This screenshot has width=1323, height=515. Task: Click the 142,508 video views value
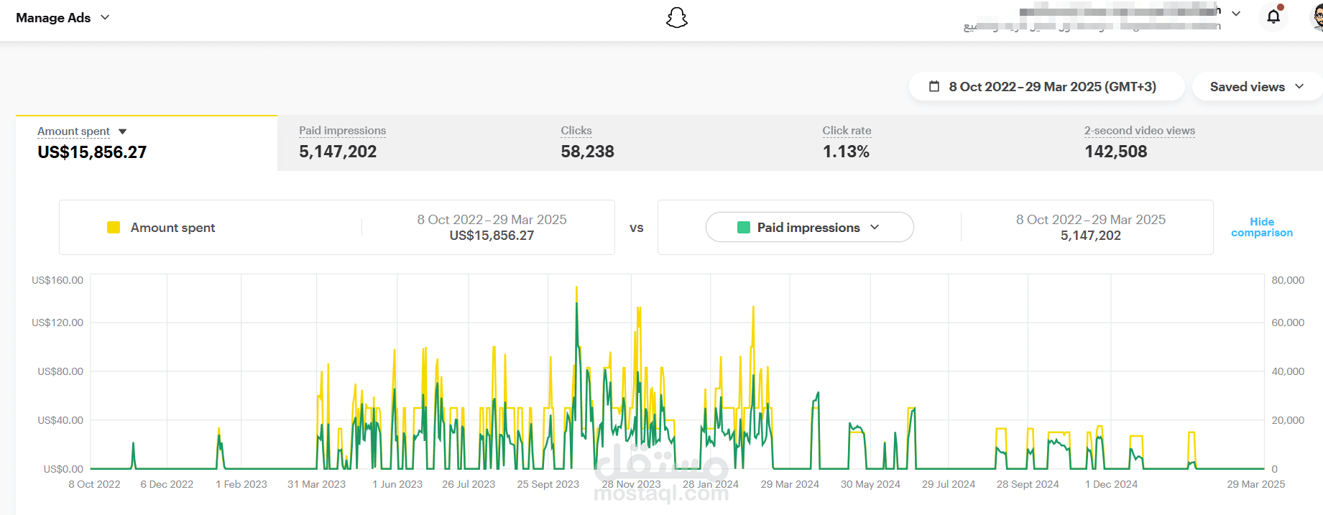pyautogui.click(x=1115, y=152)
